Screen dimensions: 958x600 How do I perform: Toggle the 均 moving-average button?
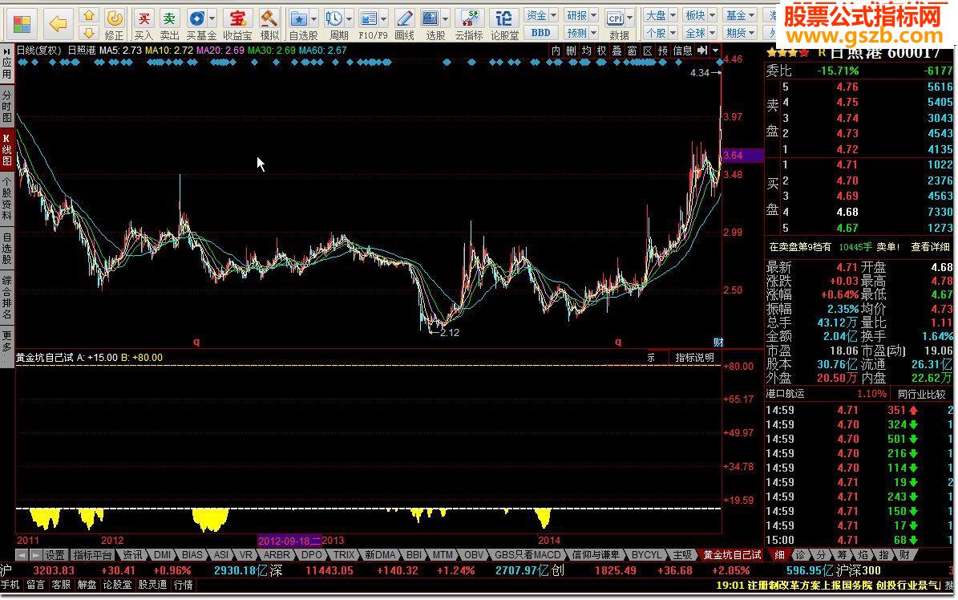[586, 51]
